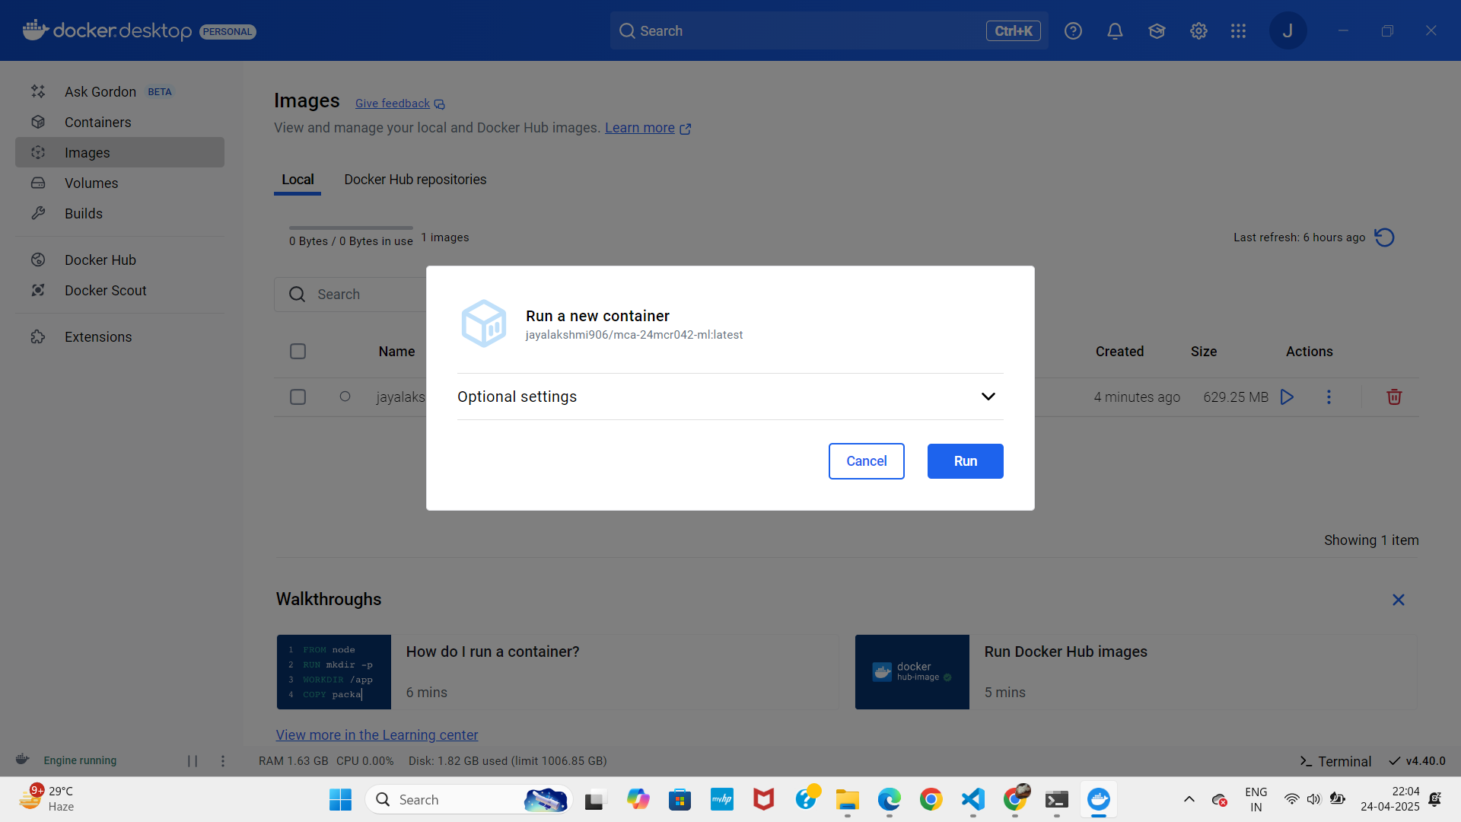Open the J account avatar
Screen dimensions: 1461x822
[x=1288, y=30]
